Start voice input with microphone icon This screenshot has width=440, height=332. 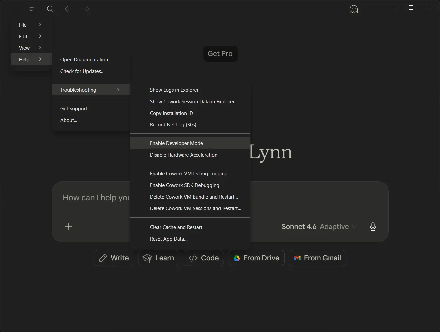(373, 227)
